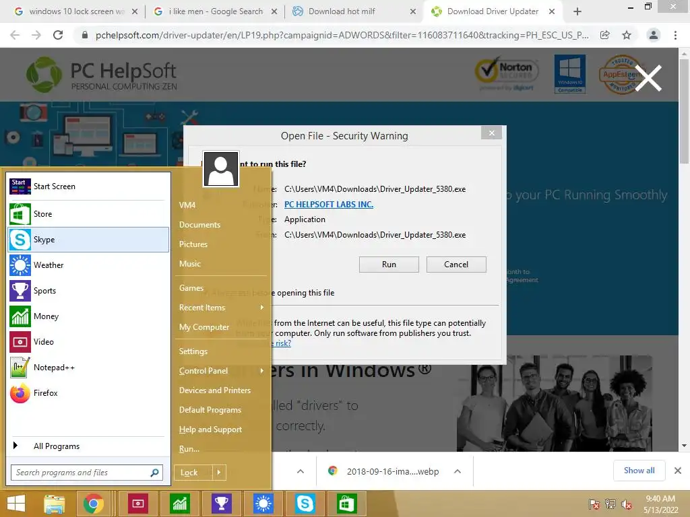
Task: Open the Chrome profile avatar
Action: coord(654,35)
